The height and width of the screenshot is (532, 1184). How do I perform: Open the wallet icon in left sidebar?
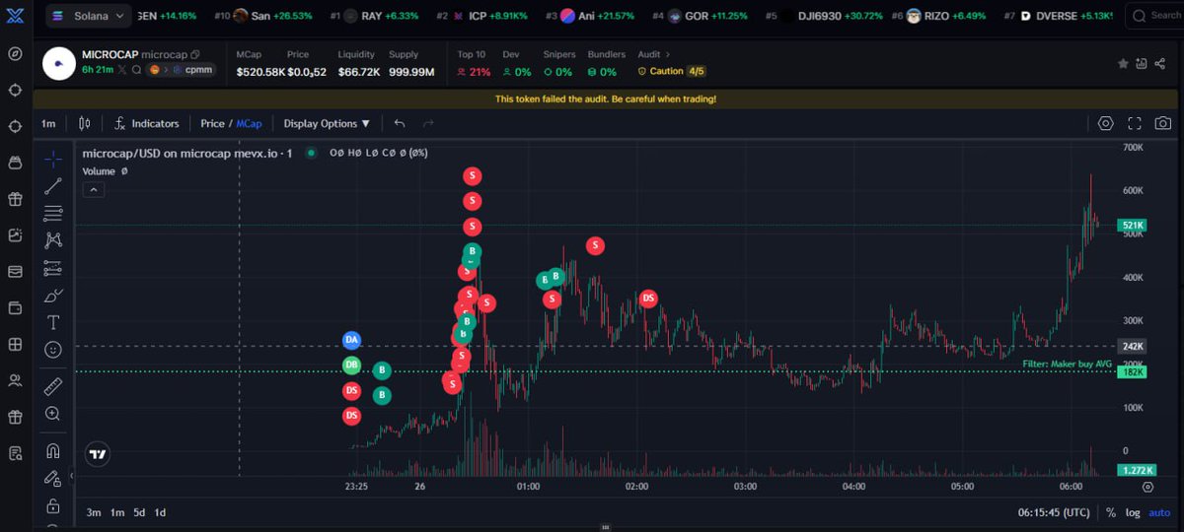point(15,308)
